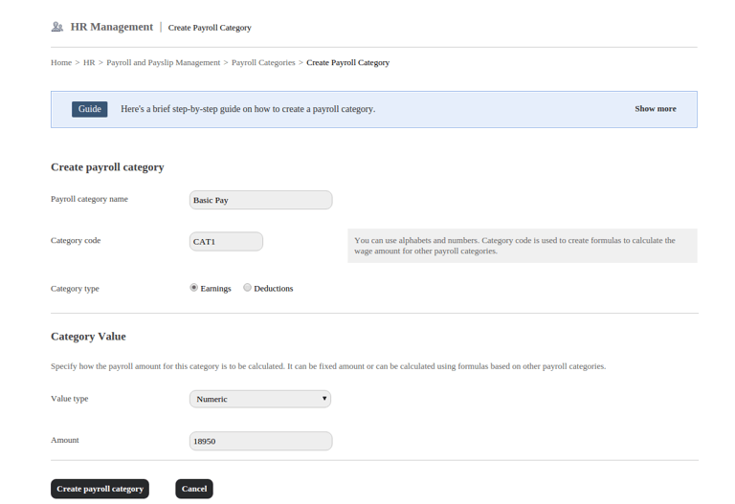
Task: Click the Category code hint text
Action: [x=515, y=246]
